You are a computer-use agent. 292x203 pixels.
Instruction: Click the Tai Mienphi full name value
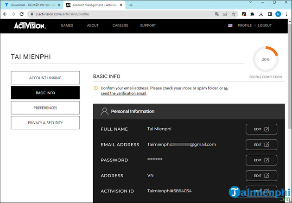point(159,129)
